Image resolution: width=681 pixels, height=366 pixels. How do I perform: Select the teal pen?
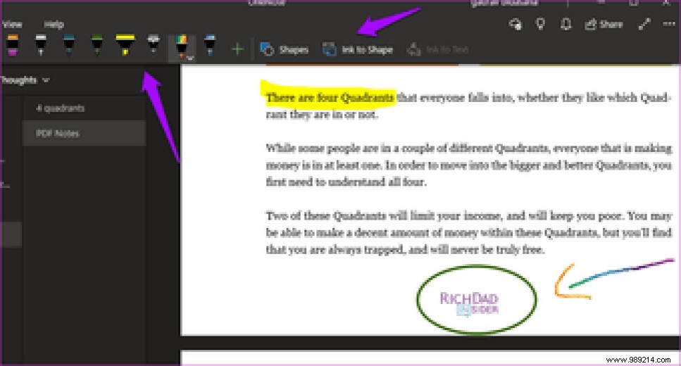(x=68, y=46)
